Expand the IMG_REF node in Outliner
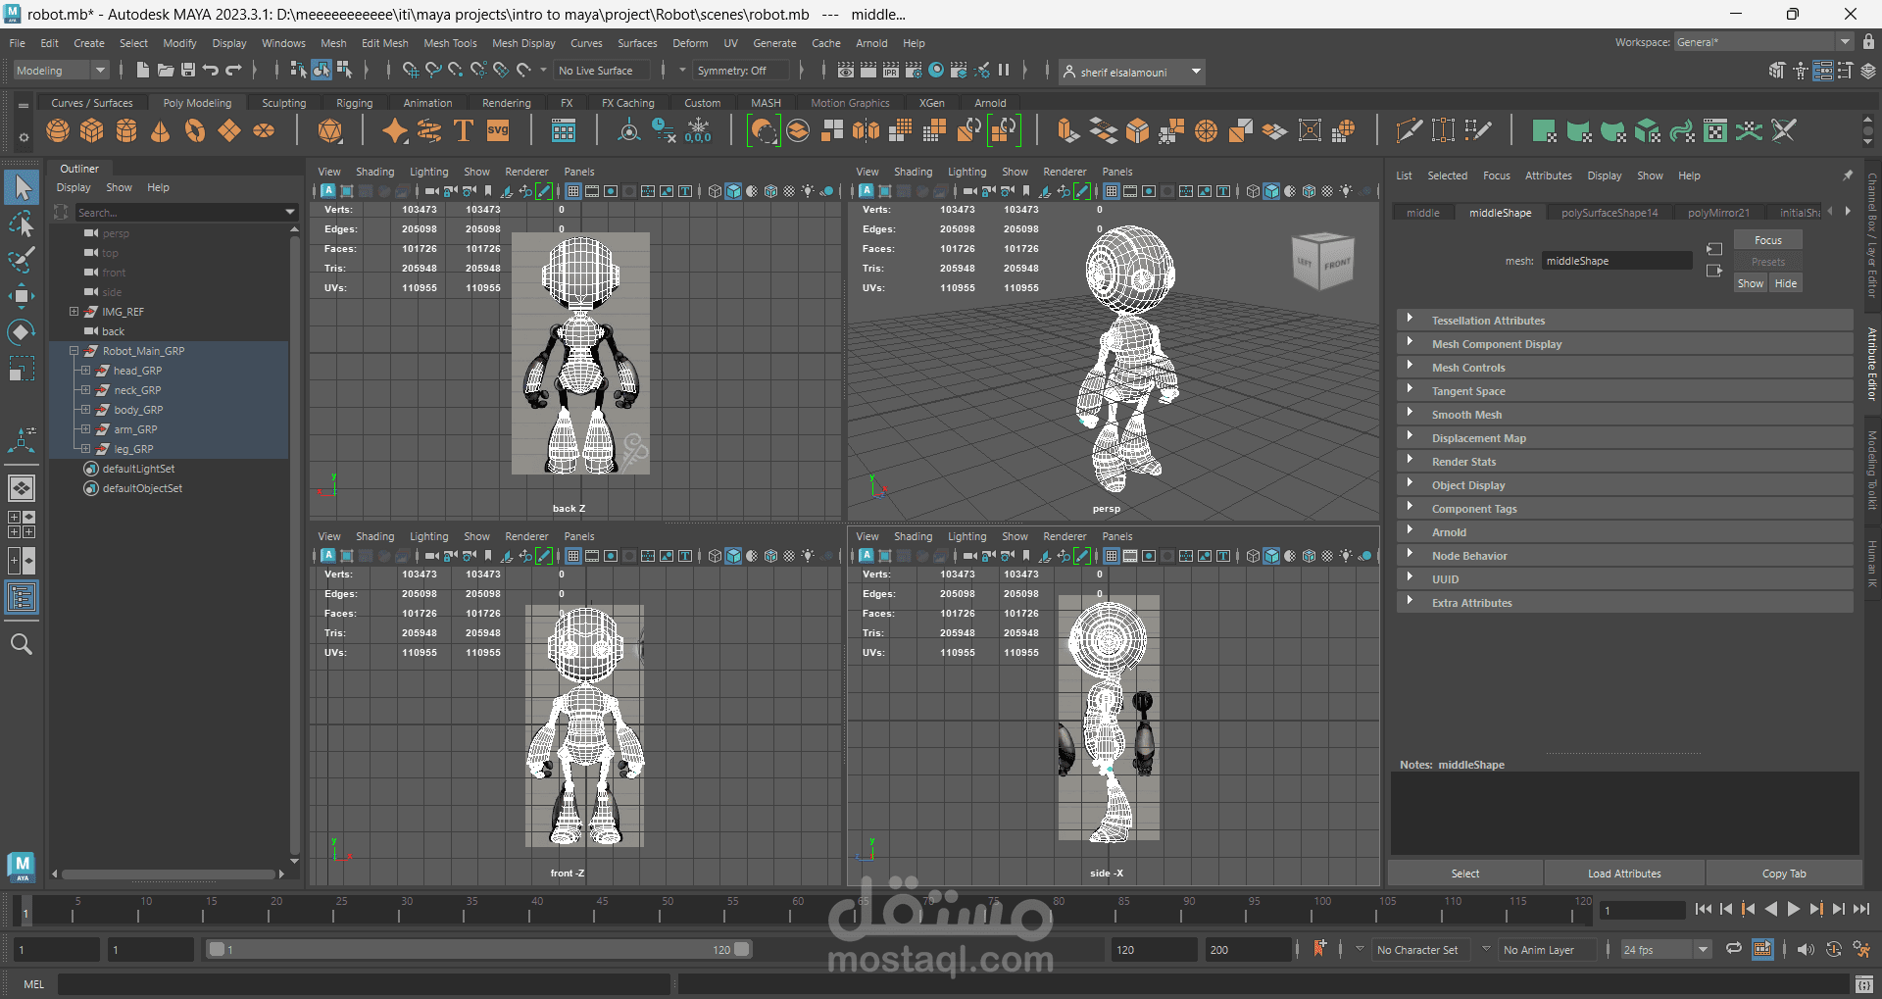Viewport: 1882px width, 999px height. point(74,312)
